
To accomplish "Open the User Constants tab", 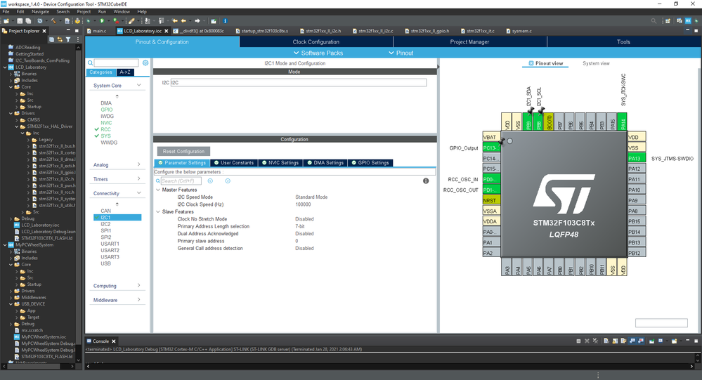I will pos(234,162).
